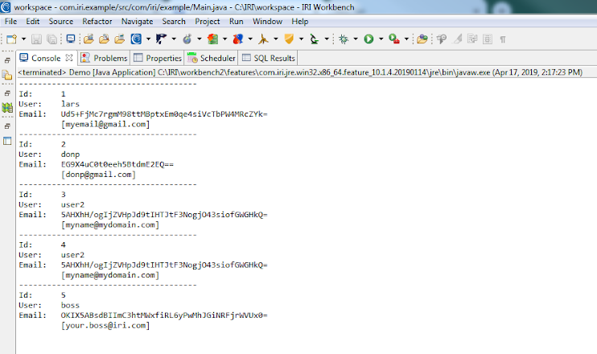
Task: Click the grayed pencil marker toolbar icon
Action: [457, 39]
